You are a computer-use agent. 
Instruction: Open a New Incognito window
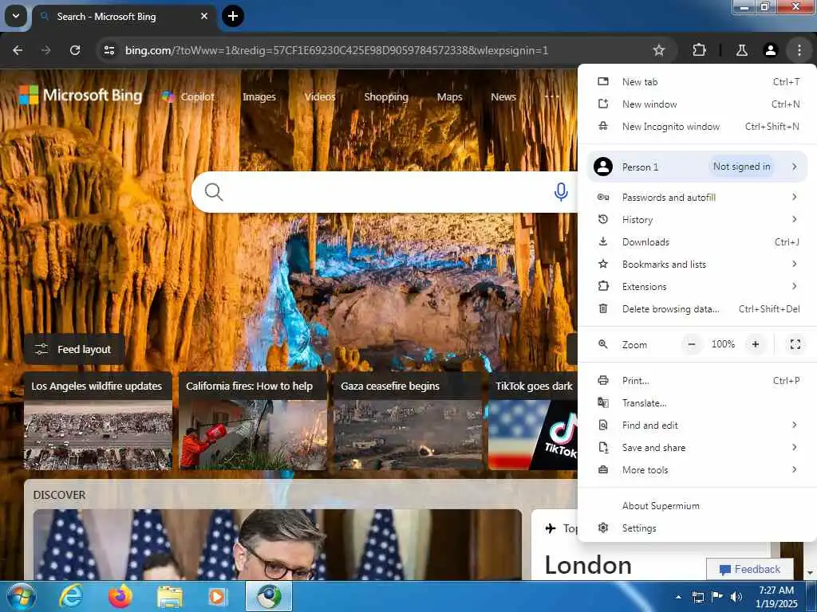(x=697, y=127)
